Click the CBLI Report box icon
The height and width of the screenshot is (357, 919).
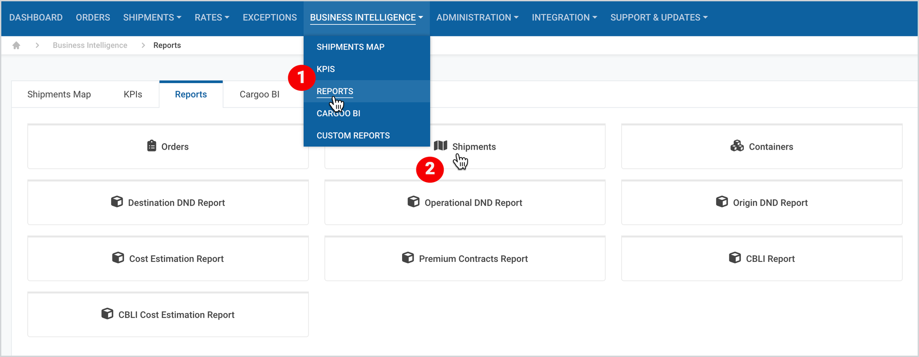tap(735, 258)
